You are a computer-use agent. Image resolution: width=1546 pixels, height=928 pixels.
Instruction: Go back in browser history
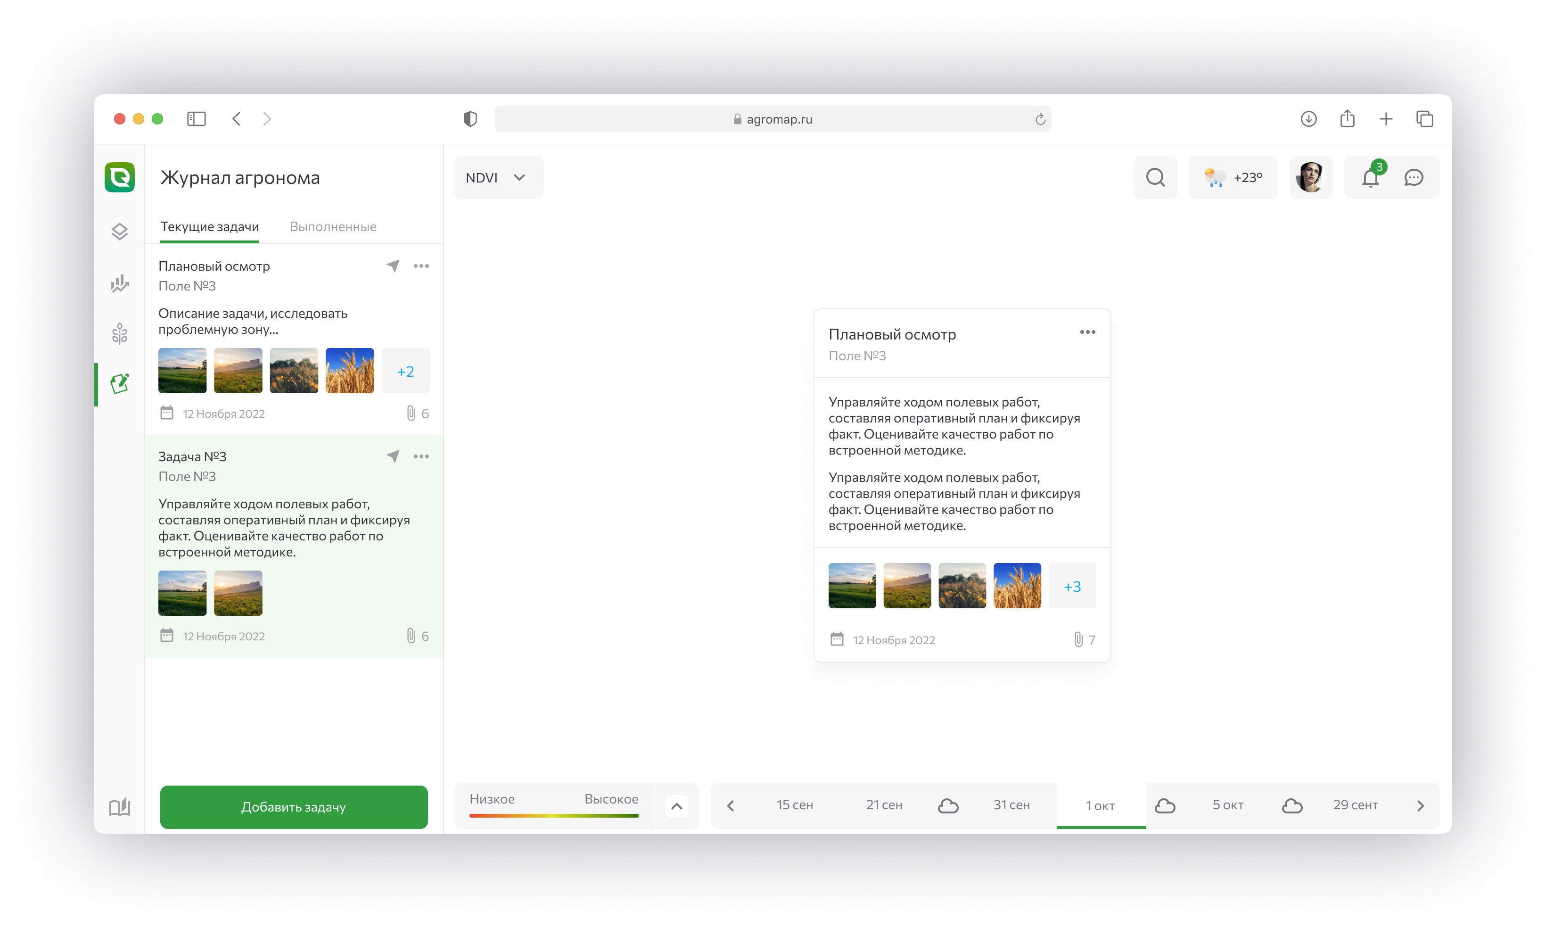[236, 119]
